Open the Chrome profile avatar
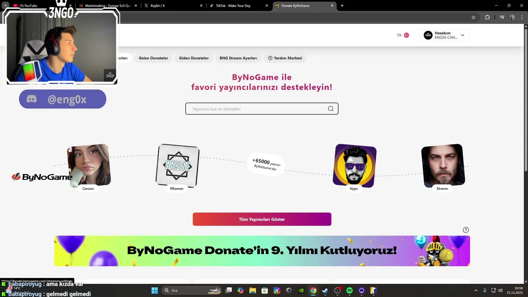 coord(512,17)
